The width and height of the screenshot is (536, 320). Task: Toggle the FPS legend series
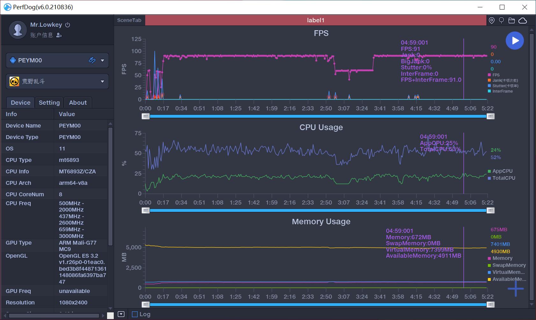click(x=494, y=75)
